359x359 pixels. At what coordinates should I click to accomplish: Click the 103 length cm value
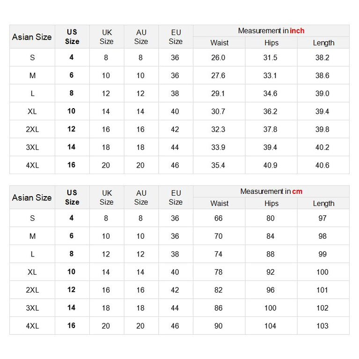322,326
